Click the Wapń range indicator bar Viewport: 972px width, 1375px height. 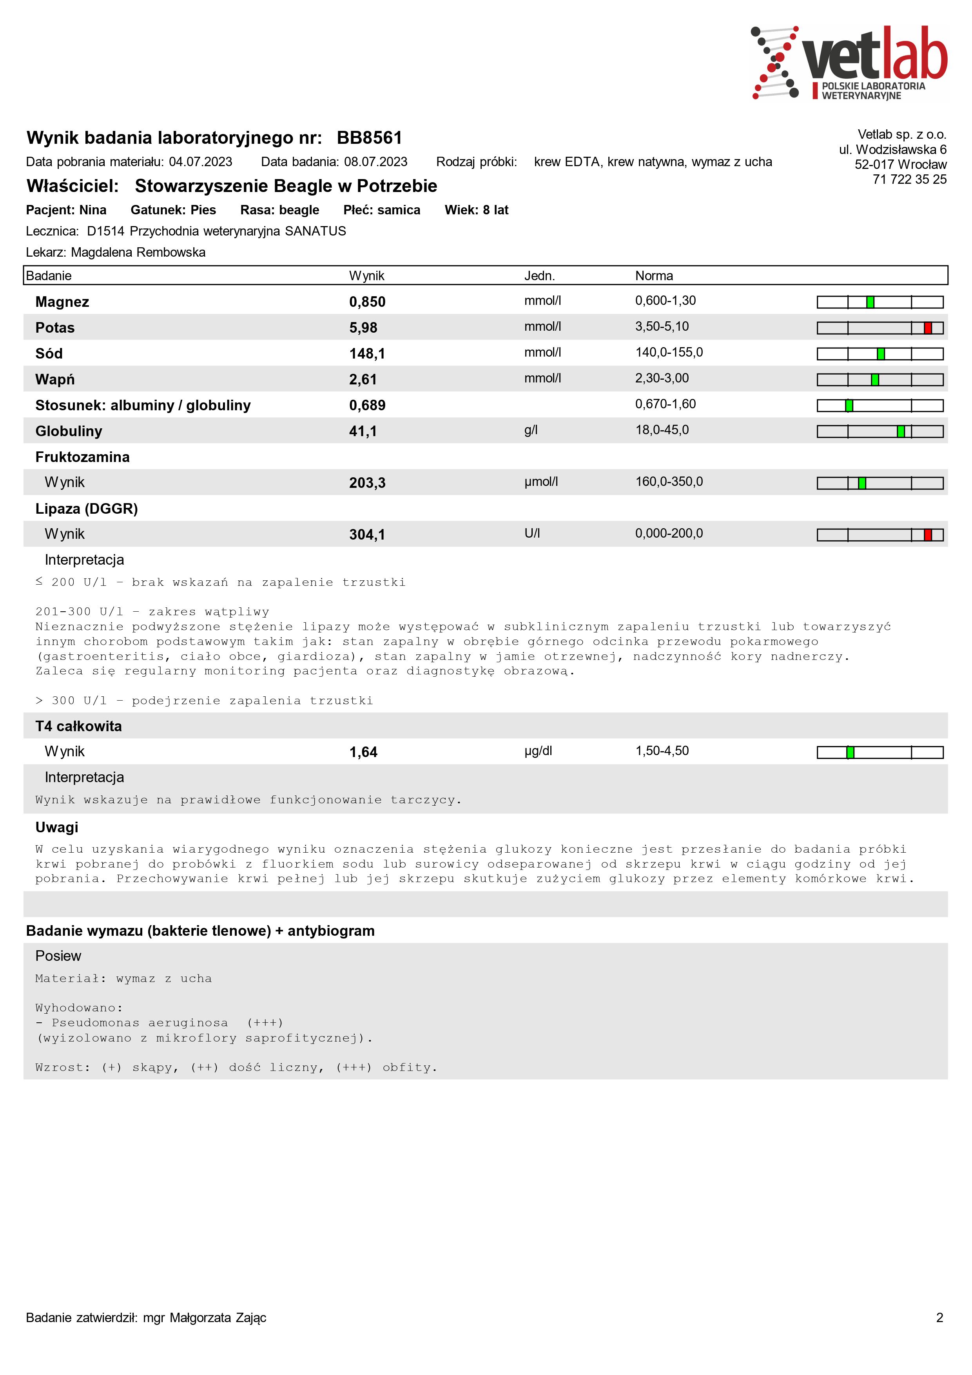tap(880, 380)
